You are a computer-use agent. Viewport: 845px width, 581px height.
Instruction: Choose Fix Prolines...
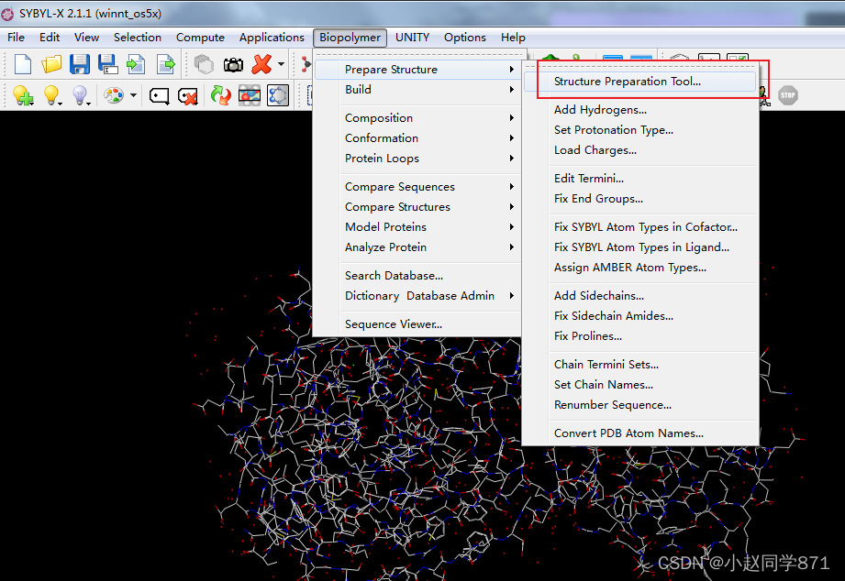(640, 336)
